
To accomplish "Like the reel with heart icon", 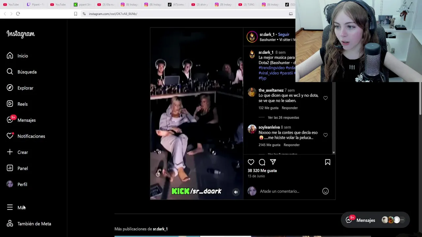I will click(x=251, y=162).
